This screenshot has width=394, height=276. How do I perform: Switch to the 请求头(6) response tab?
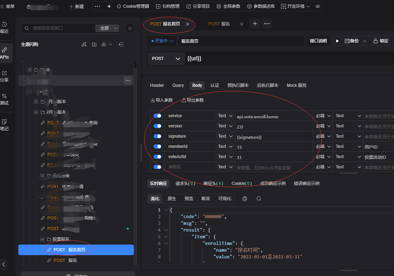[x=185, y=184]
